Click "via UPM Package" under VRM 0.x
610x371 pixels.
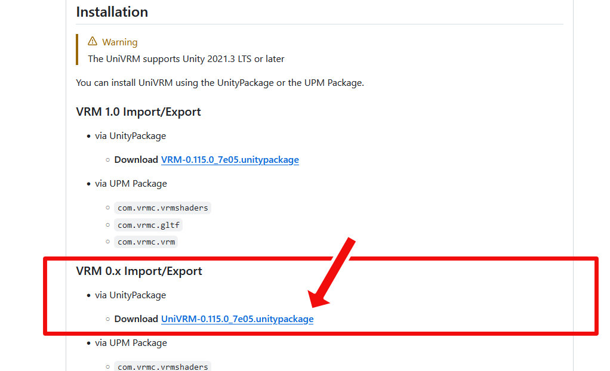click(x=131, y=343)
